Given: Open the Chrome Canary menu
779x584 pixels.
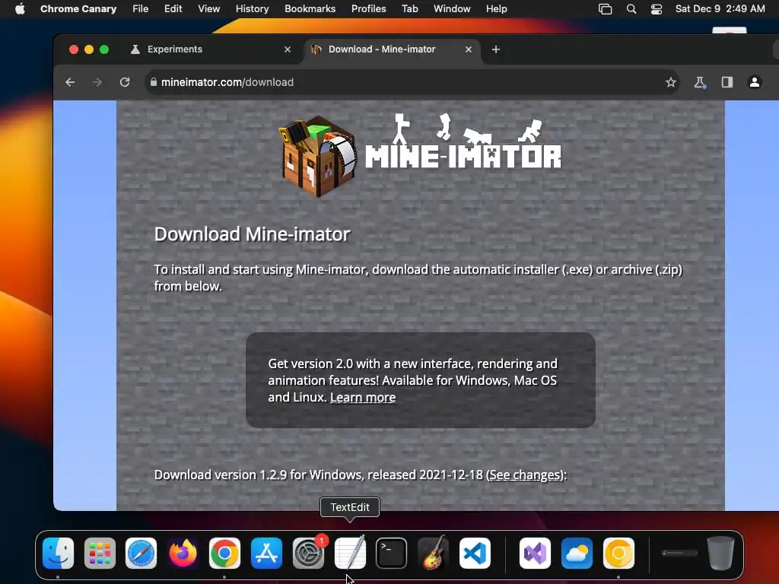Looking at the screenshot, I should (78, 9).
